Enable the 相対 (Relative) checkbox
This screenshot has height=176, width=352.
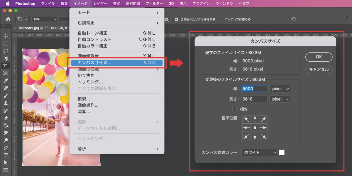(x=234, y=109)
